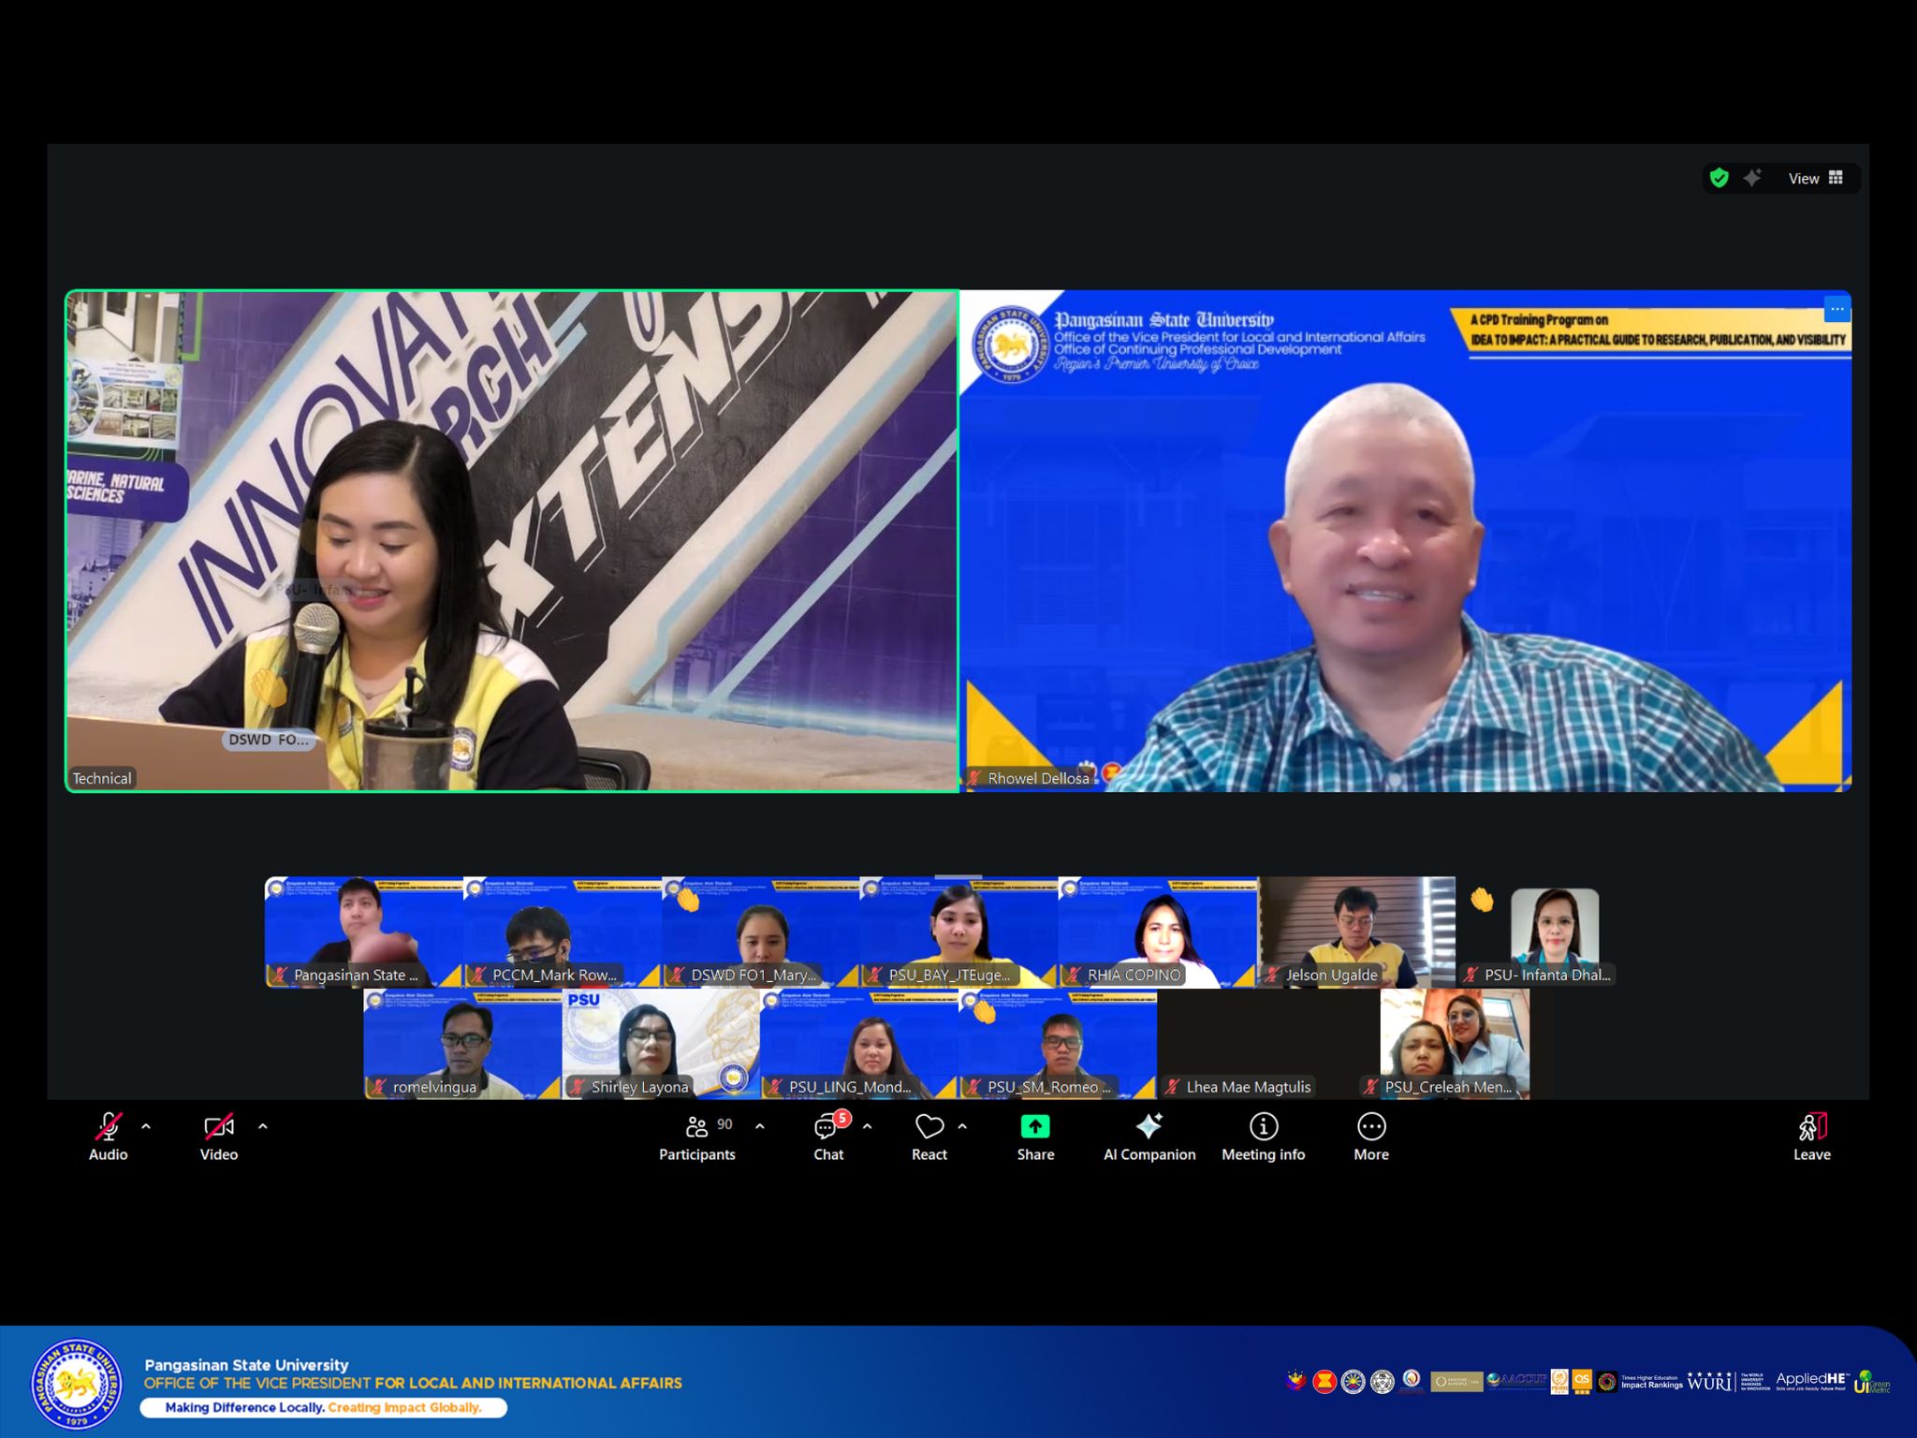Screen dimensions: 1917x1438
Task: Select Shirley Layona's video thumbnail
Action: pos(660,1042)
